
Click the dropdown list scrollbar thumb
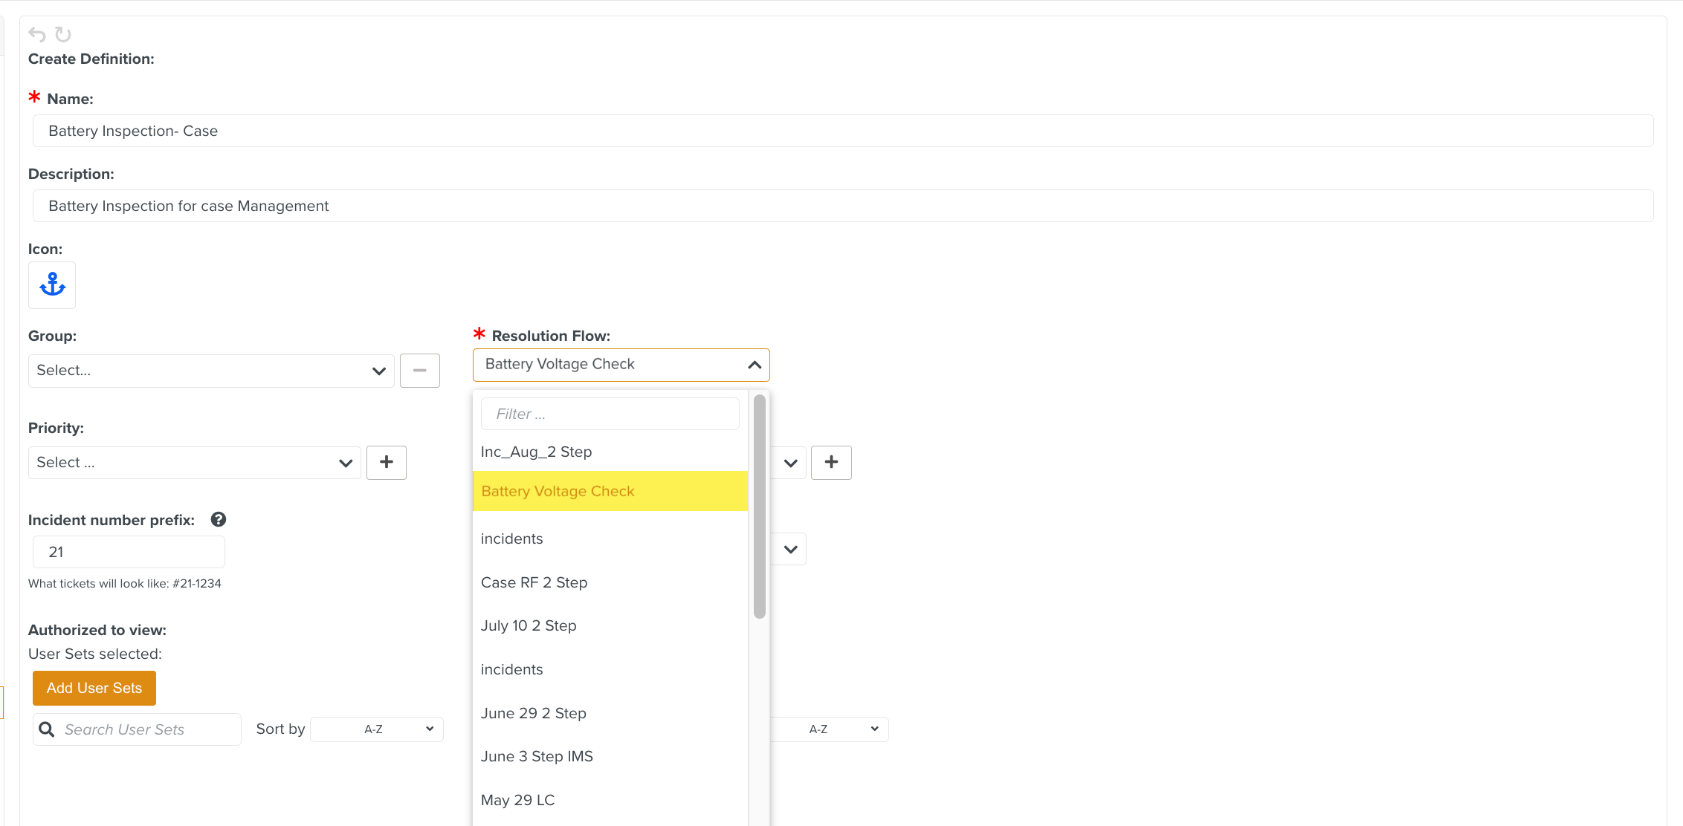[759, 505]
